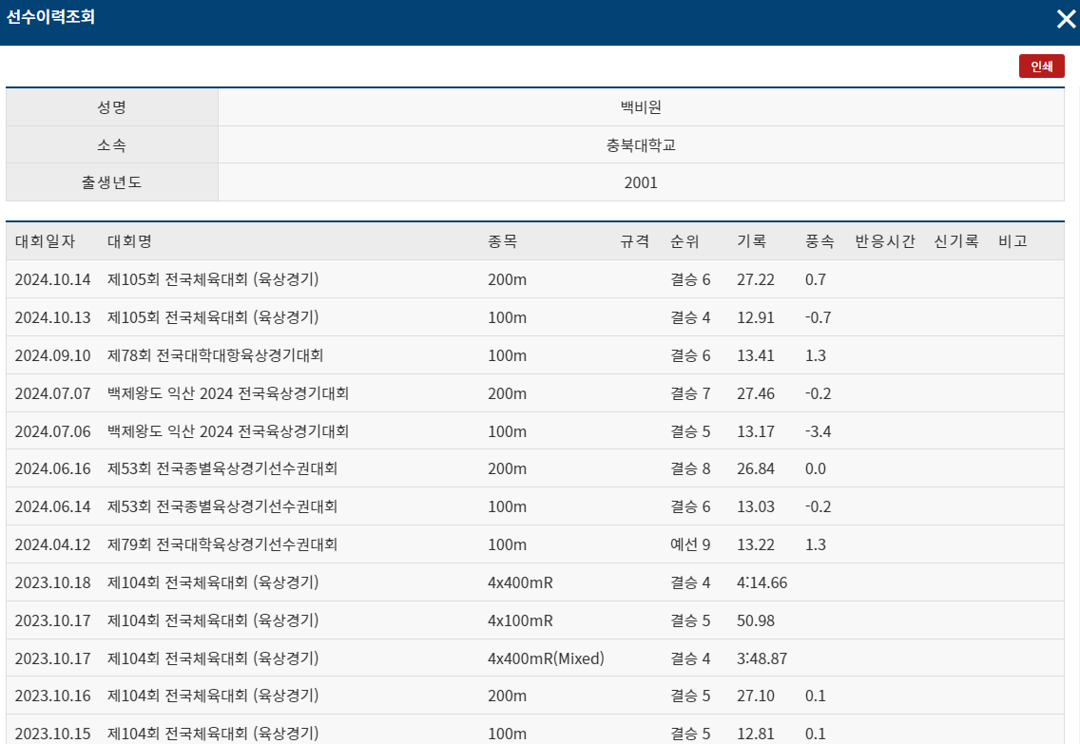
Task: Click the 충북대학교 affiliation field
Action: coord(642,144)
